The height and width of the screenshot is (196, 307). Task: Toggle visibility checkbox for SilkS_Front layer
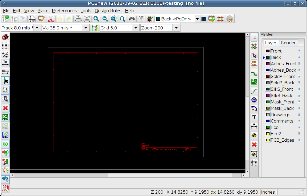(x=299, y=89)
